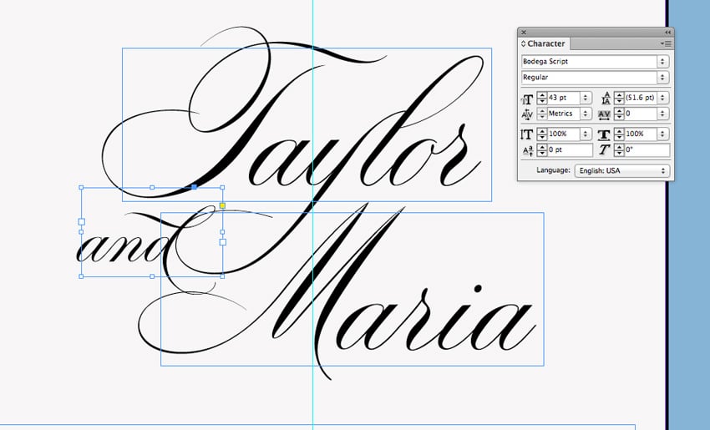Open the Language English: USA dropdown
Viewport: 710px width, 430px height.
(x=622, y=170)
